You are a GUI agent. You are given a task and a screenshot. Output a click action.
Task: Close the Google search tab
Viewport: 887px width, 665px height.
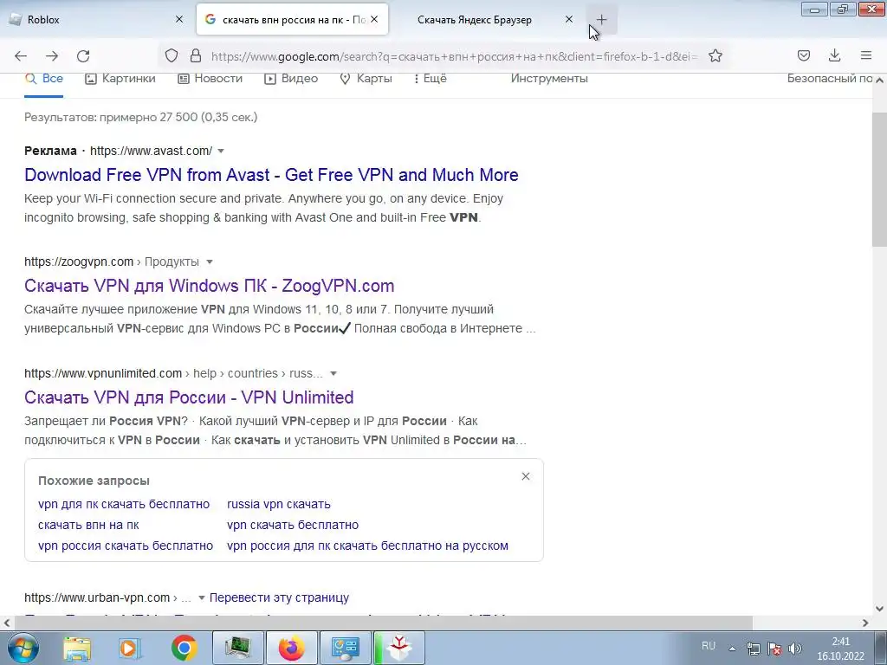tap(374, 19)
